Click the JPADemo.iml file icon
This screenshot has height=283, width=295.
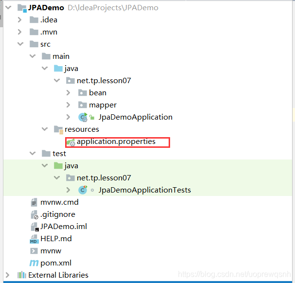(x=35, y=227)
